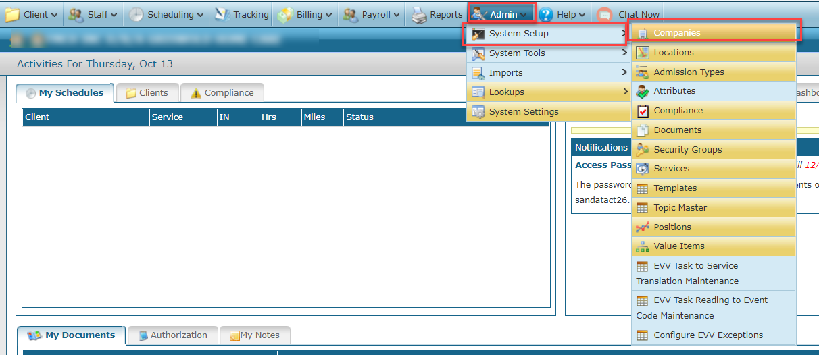Select Companies from System Setup submenu
819x355 pixels.
point(676,33)
